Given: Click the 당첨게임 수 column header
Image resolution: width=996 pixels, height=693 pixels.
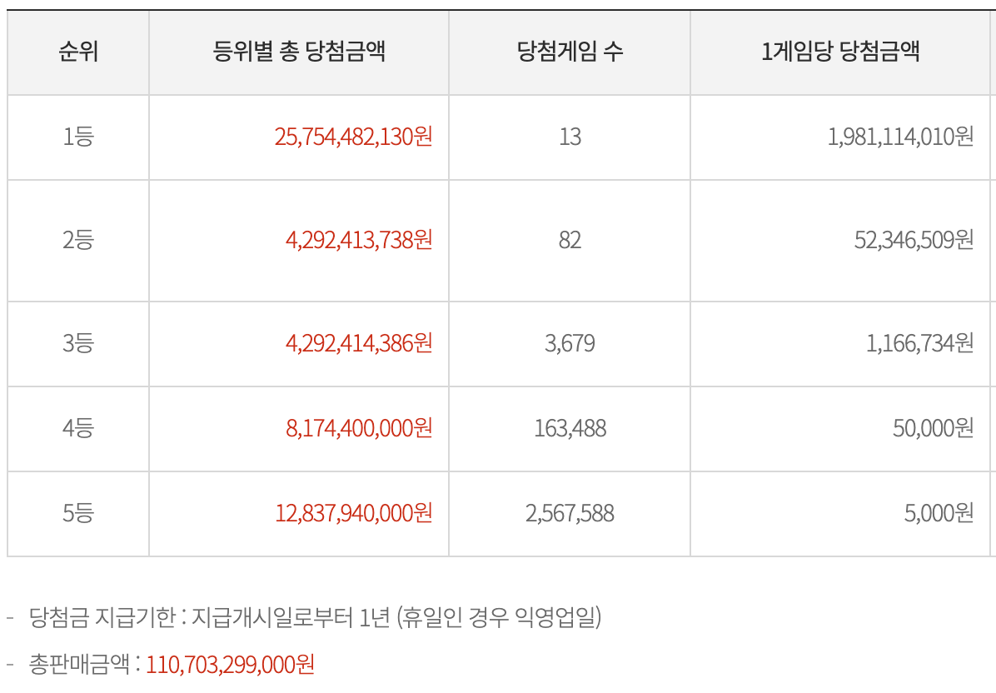Looking at the screenshot, I should [x=570, y=53].
